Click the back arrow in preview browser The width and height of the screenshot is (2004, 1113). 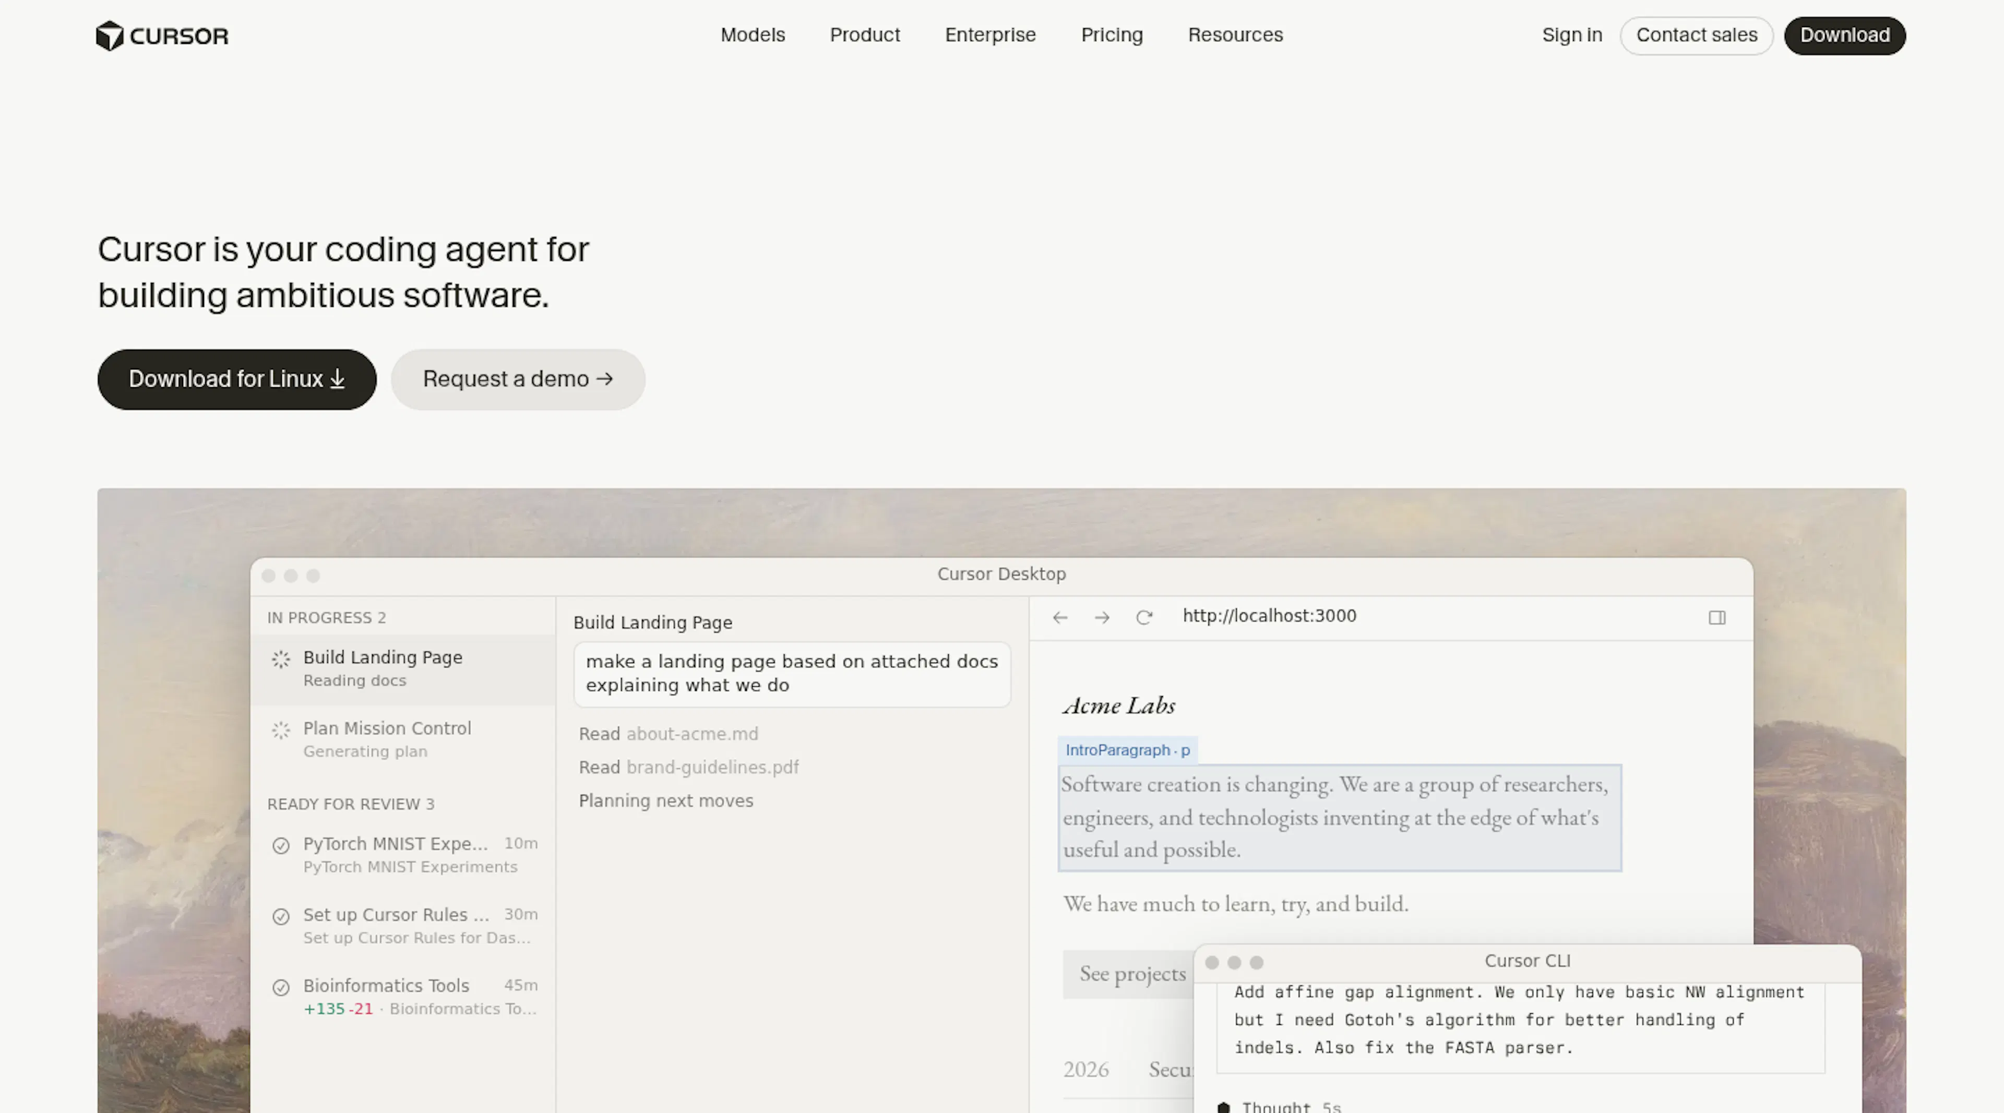pyautogui.click(x=1059, y=618)
